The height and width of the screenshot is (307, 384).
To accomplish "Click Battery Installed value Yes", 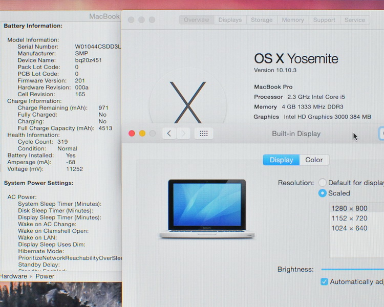I will (71, 156).
